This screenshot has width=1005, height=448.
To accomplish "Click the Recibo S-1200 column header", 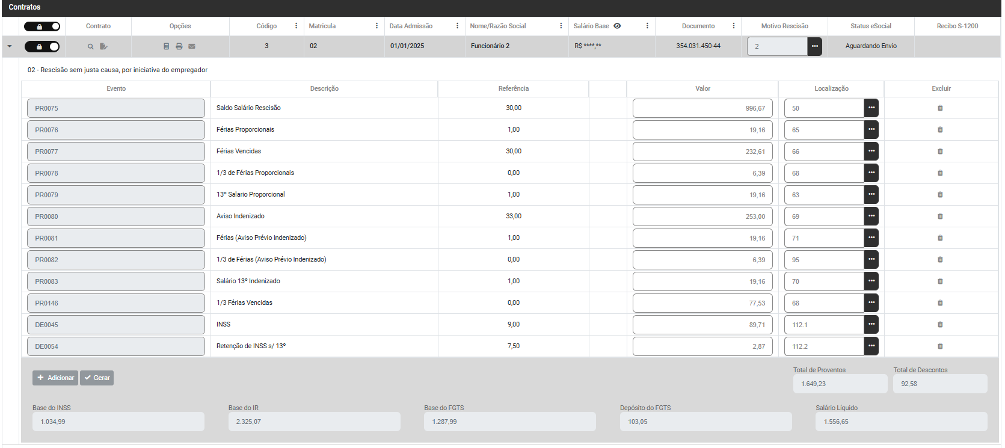I will click(x=957, y=26).
